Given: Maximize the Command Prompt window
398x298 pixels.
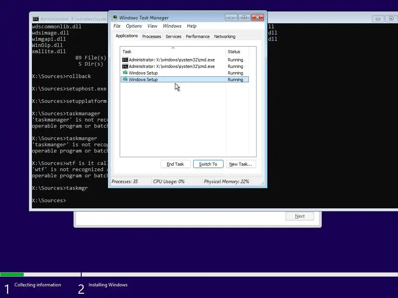Looking at the screenshot, I should point(391,19).
